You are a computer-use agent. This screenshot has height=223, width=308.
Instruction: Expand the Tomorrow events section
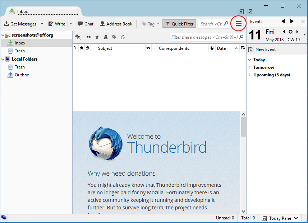coord(250,67)
